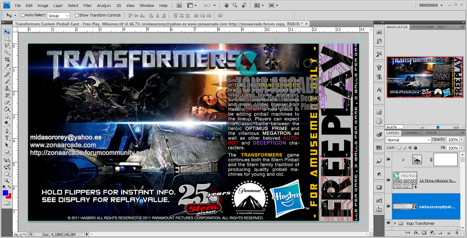Select the Pen tool

(x=7, y=131)
